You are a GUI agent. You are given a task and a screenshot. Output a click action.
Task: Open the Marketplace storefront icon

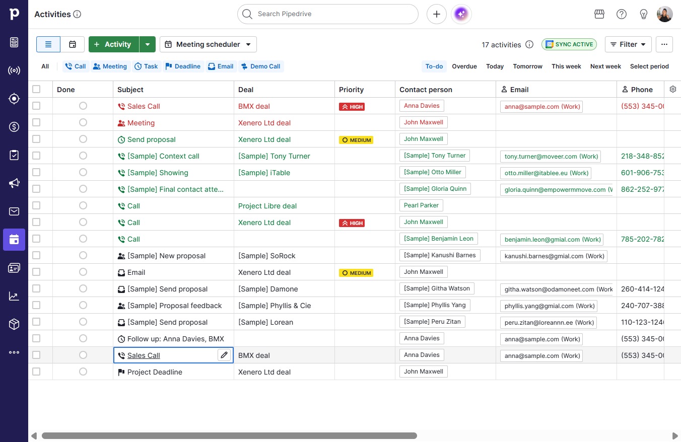599,14
